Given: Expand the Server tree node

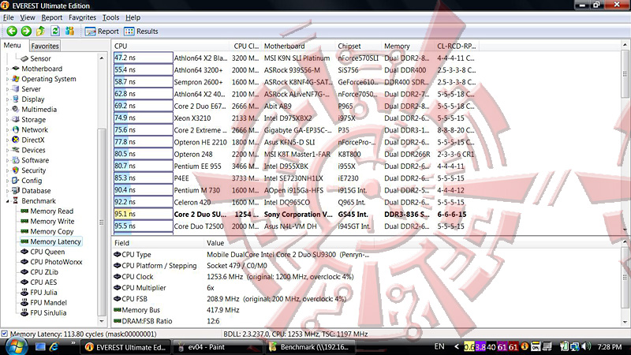Looking at the screenshot, I should click(x=8, y=89).
